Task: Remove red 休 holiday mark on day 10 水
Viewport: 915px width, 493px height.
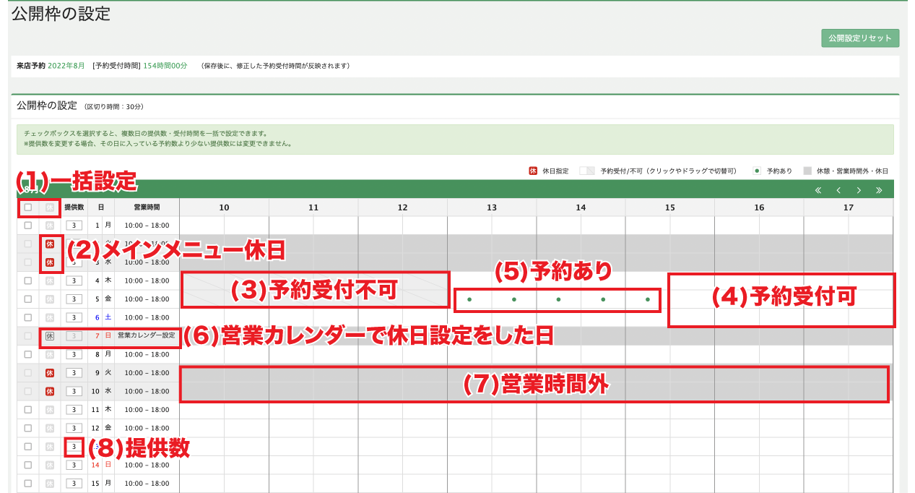Action: click(x=50, y=391)
